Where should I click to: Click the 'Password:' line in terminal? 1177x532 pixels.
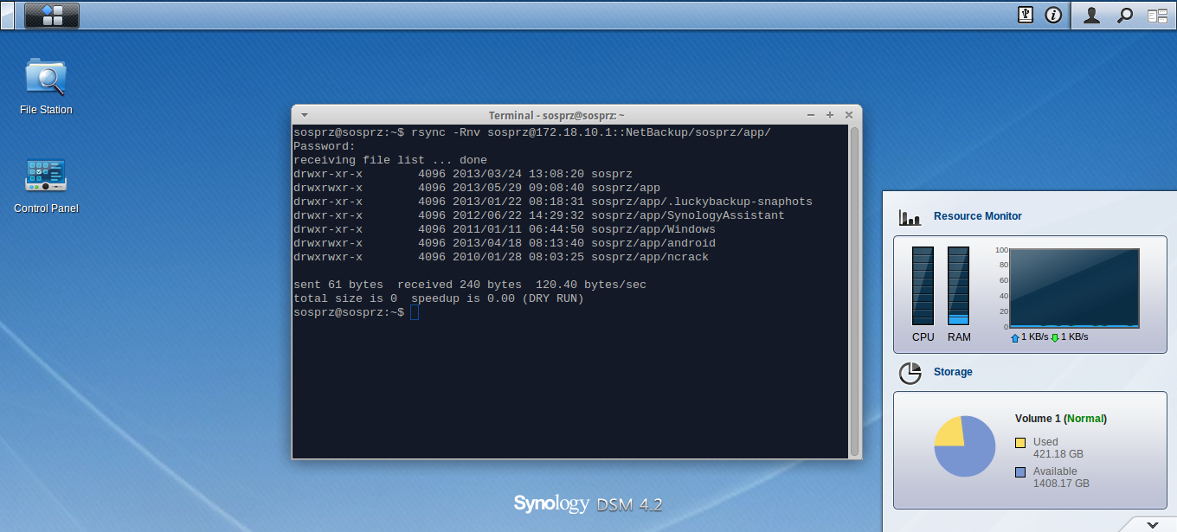[x=325, y=146]
